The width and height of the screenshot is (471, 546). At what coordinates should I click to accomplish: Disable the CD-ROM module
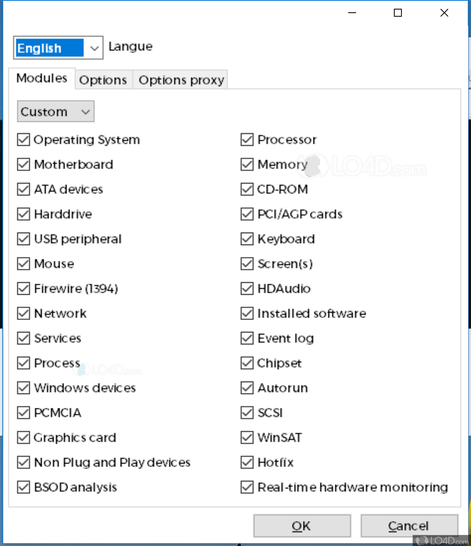(x=246, y=189)
